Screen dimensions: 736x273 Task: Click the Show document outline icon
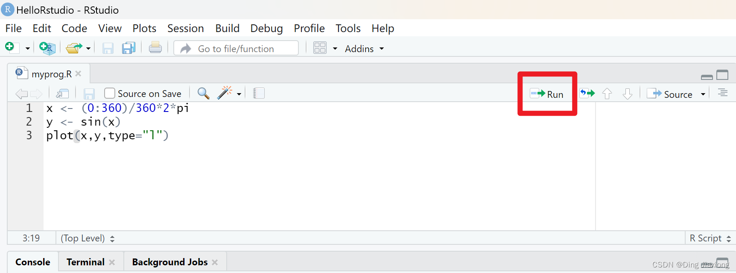tap(723, 92)
